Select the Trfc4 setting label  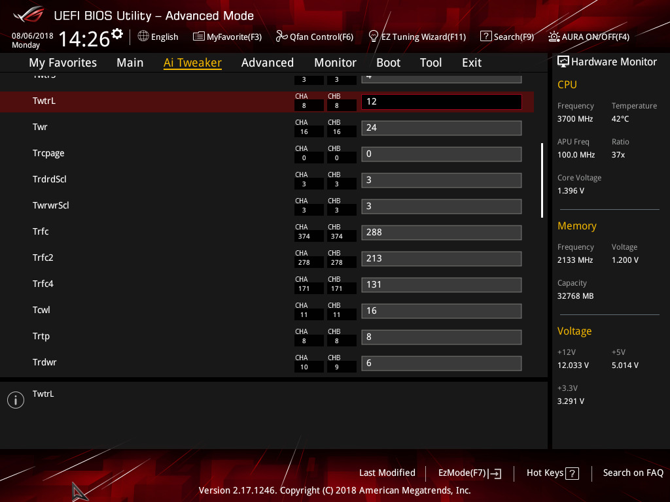pyautogui.click(x=43, y=284)
